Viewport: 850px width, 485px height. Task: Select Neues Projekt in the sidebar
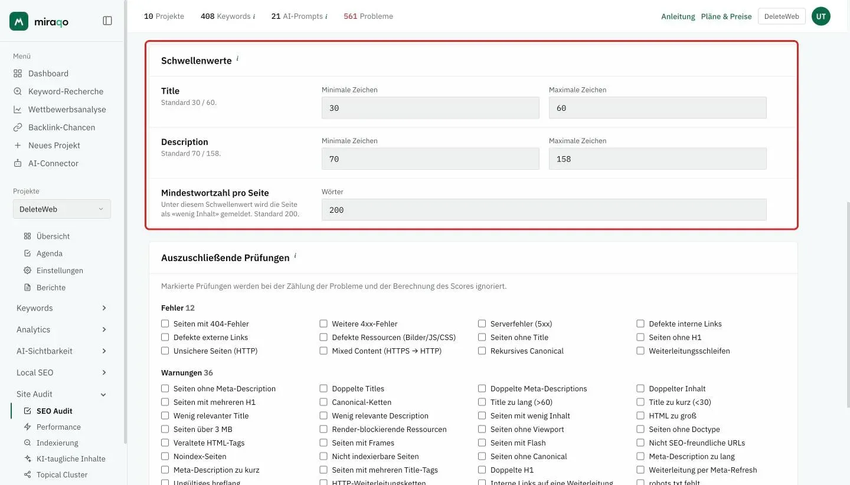pos(54,146)
